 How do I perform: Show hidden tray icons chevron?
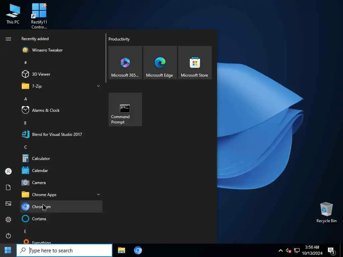280,250
